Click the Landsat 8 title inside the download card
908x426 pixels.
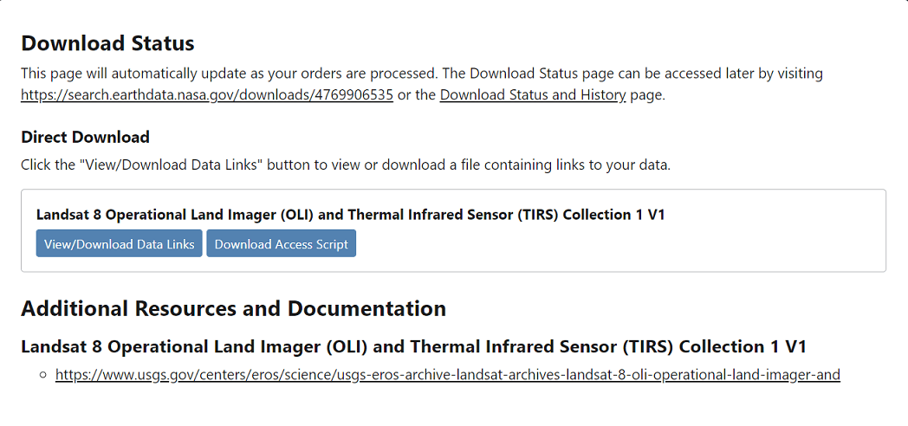coord(350,215)
